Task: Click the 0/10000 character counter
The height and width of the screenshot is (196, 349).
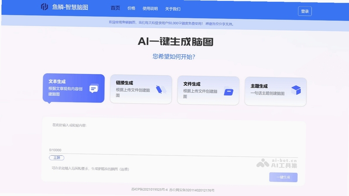Action: [55, 150]
